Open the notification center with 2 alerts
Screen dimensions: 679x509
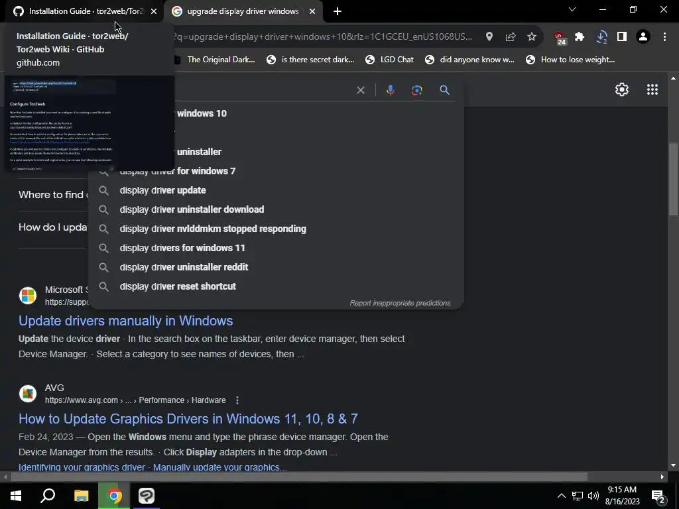658,497
